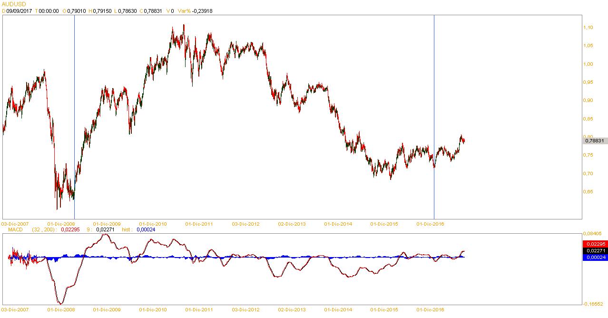
Task: Click 01-Dic-2014 on the MACD panel date axis
Action: coord(338,309)
